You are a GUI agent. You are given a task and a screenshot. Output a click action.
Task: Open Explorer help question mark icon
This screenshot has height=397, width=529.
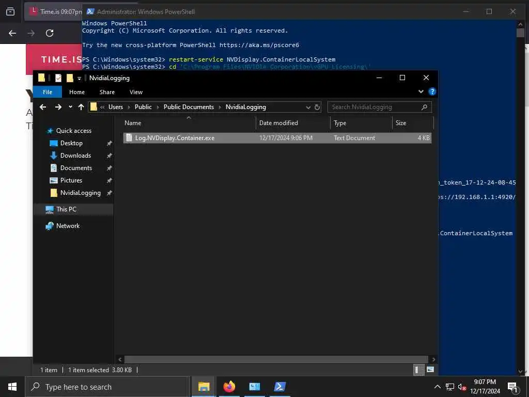tap(432, 91)
